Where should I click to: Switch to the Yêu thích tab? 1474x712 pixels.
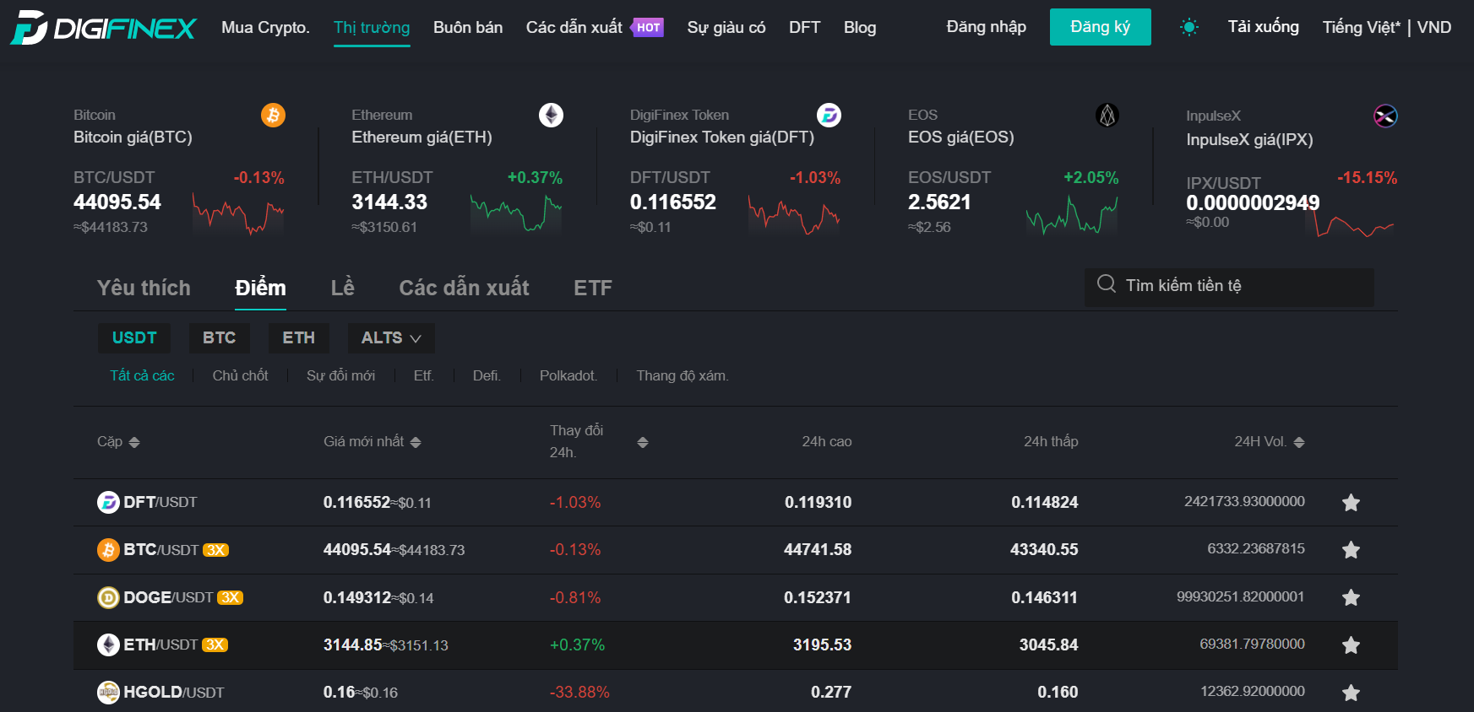[144, 288]
